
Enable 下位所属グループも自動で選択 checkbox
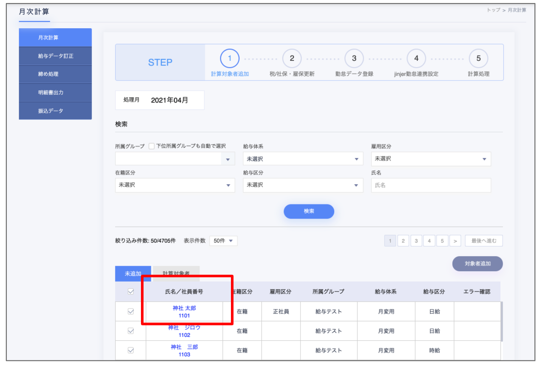(152, 146)
